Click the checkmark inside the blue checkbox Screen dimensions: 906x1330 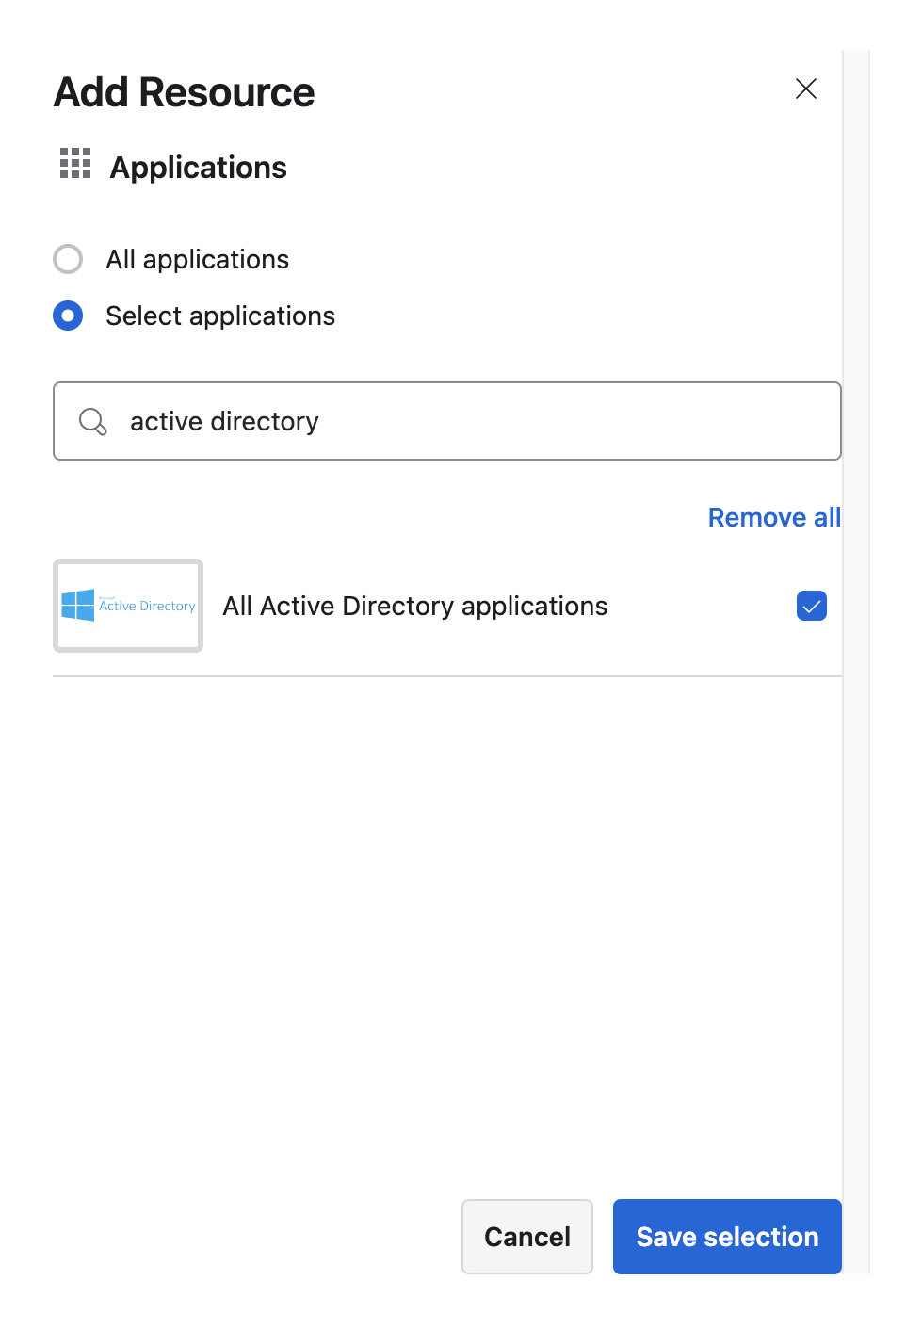(811, 606)
